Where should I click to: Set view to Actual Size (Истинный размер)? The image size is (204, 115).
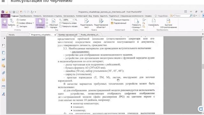[x=40, y=23]
